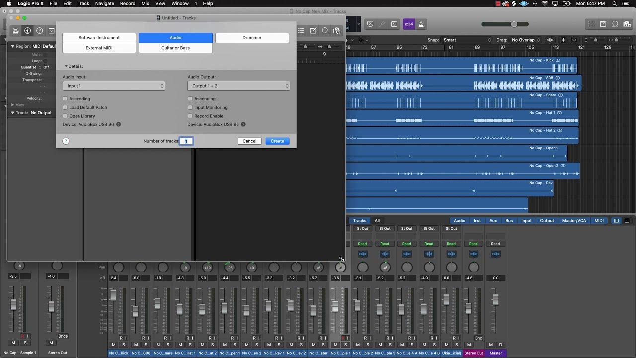636x358 pixels.
Task: Enable Ascending checkbox under Audio Output
Action: tap(190, 99)
